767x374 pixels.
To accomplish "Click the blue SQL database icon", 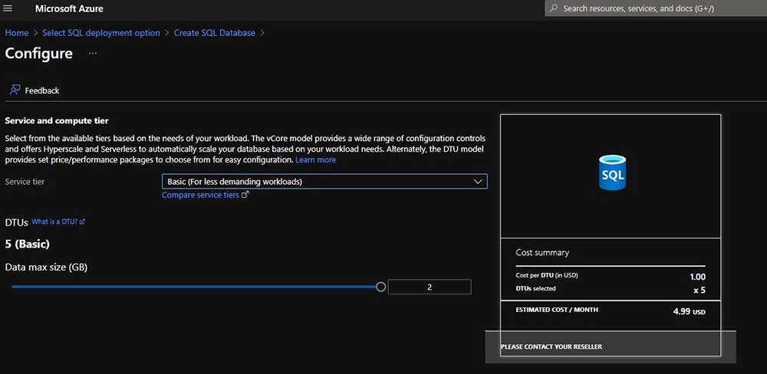I will click(613, 173).
